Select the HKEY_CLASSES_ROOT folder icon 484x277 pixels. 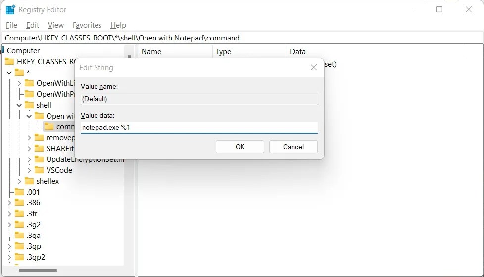pos(9,61)
